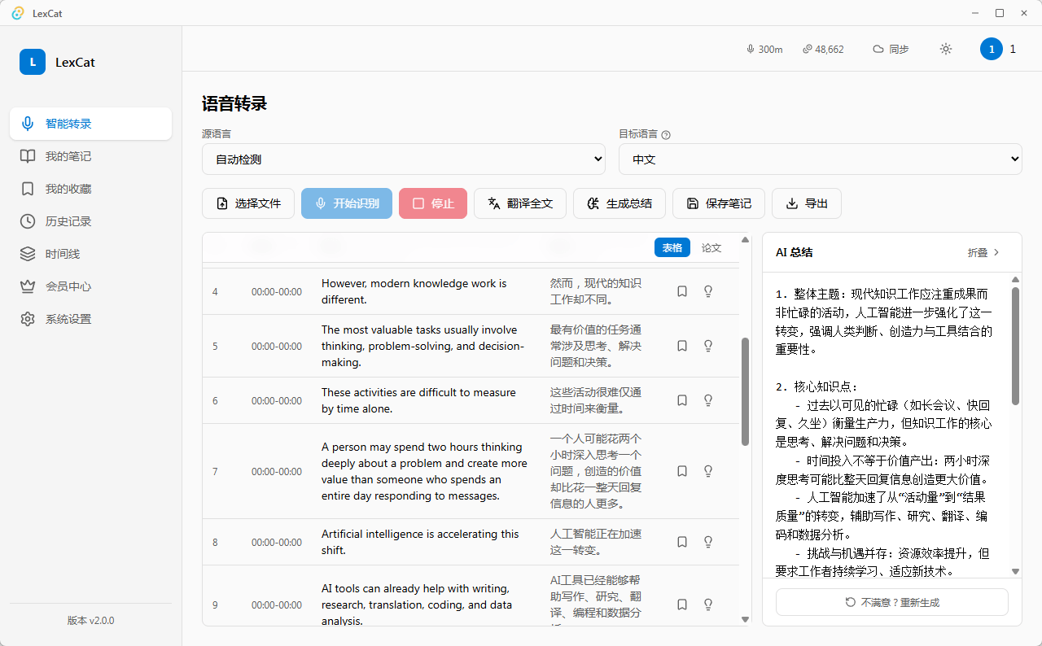Screen dimensions: 1042x646
Task: Click the 翻译全文 button
Action: (x=520, y=203)
